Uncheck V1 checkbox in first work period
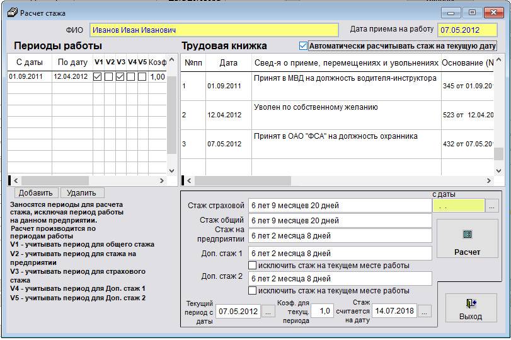 98,76
